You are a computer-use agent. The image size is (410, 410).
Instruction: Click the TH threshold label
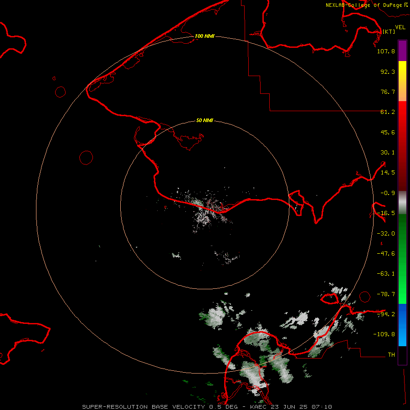[x=391, y=355]
